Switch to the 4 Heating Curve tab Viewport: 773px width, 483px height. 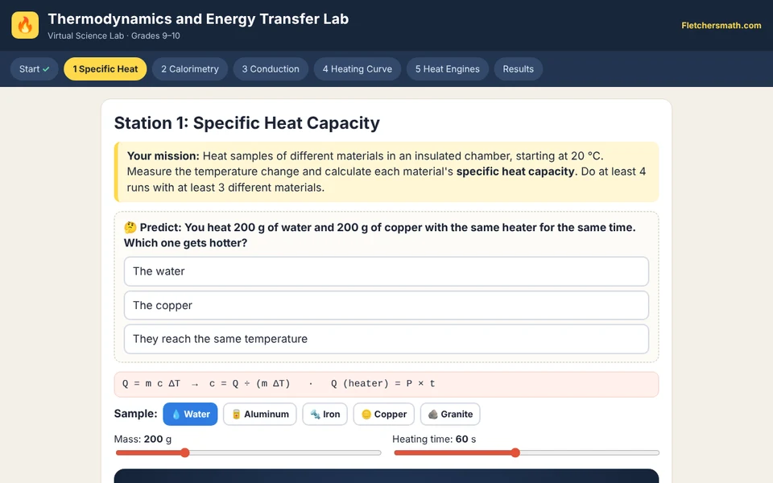358,69
